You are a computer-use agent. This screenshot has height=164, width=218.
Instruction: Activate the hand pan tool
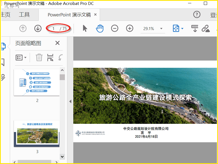(100, 28)
